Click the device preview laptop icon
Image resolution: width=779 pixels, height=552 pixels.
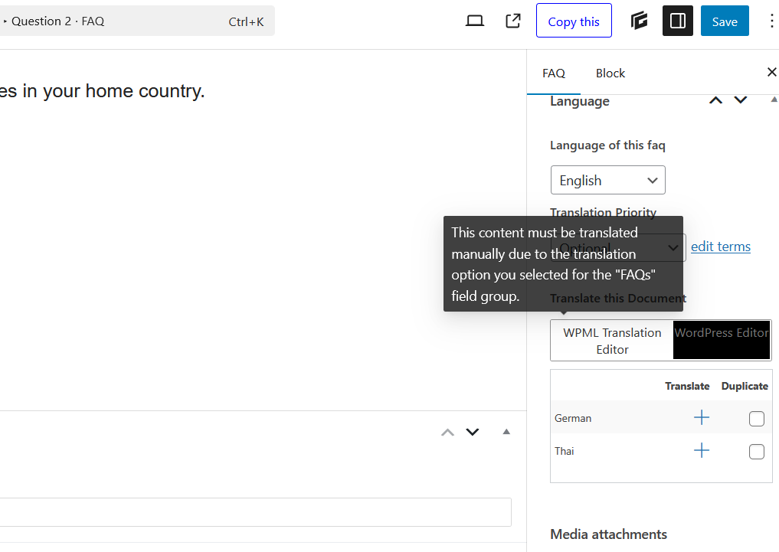click(x=475, y=21)
